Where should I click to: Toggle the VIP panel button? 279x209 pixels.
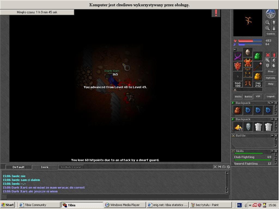pyautogui.click(x=258, y=96)
